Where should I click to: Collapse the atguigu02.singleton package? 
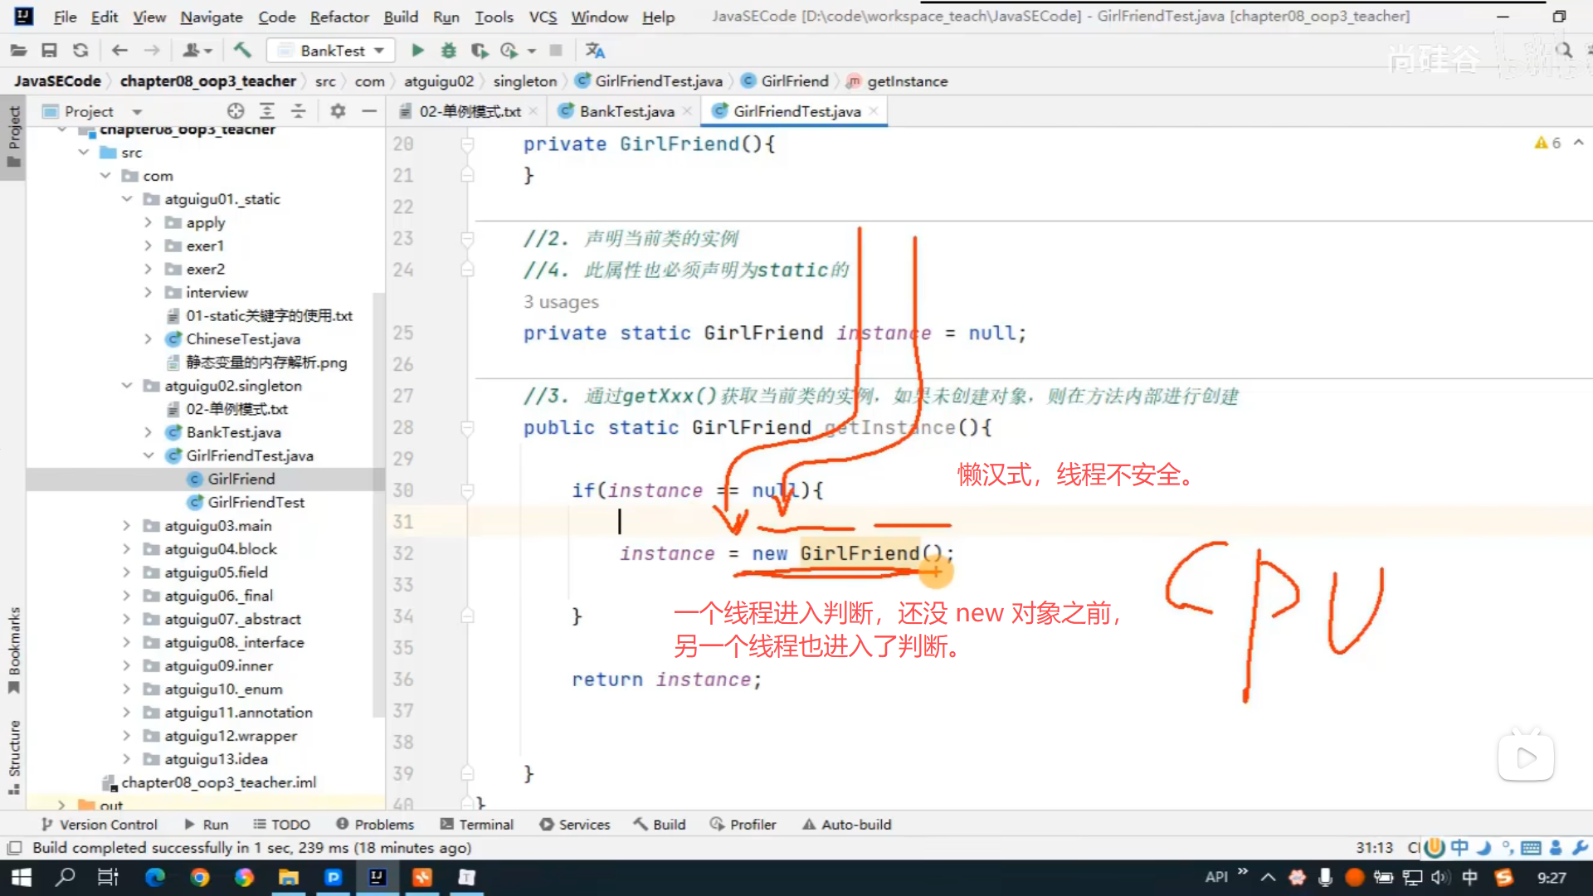[126, 386]
